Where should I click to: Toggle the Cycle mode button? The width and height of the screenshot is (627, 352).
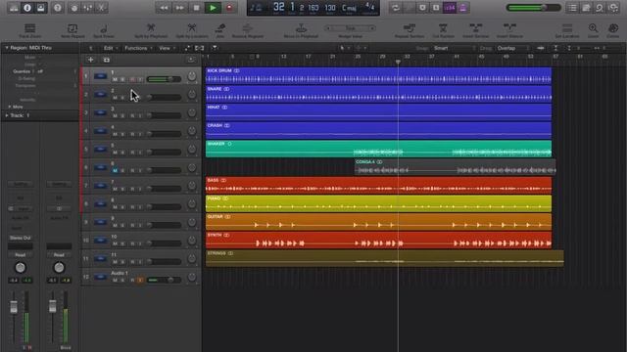click(396, 8)
